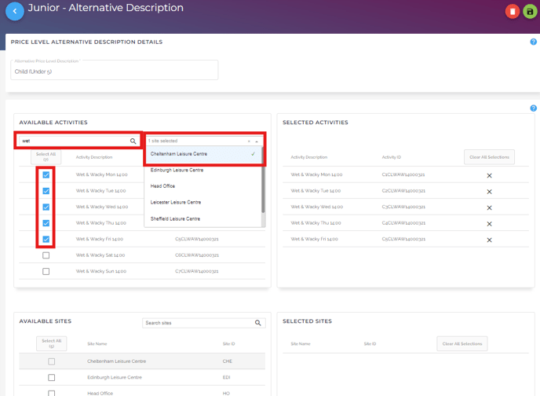540x396 pixels.
Task: Click site ID 'CHE' cell
Action: pos(228,361)
